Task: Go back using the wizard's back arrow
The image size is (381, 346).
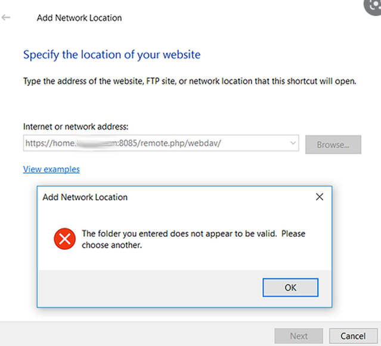Action: [6, 17]
